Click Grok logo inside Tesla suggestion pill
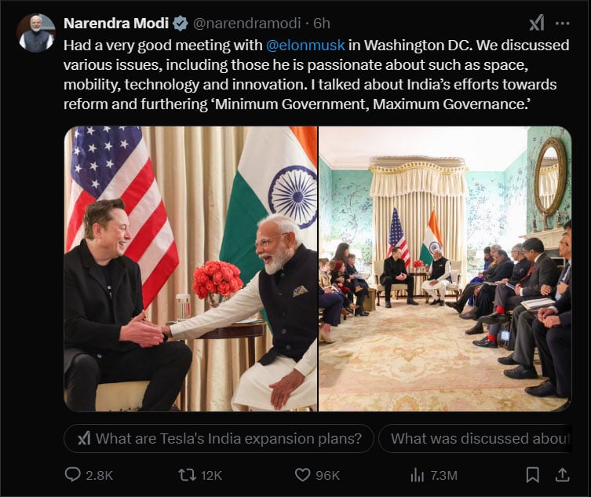 point(84,439)
